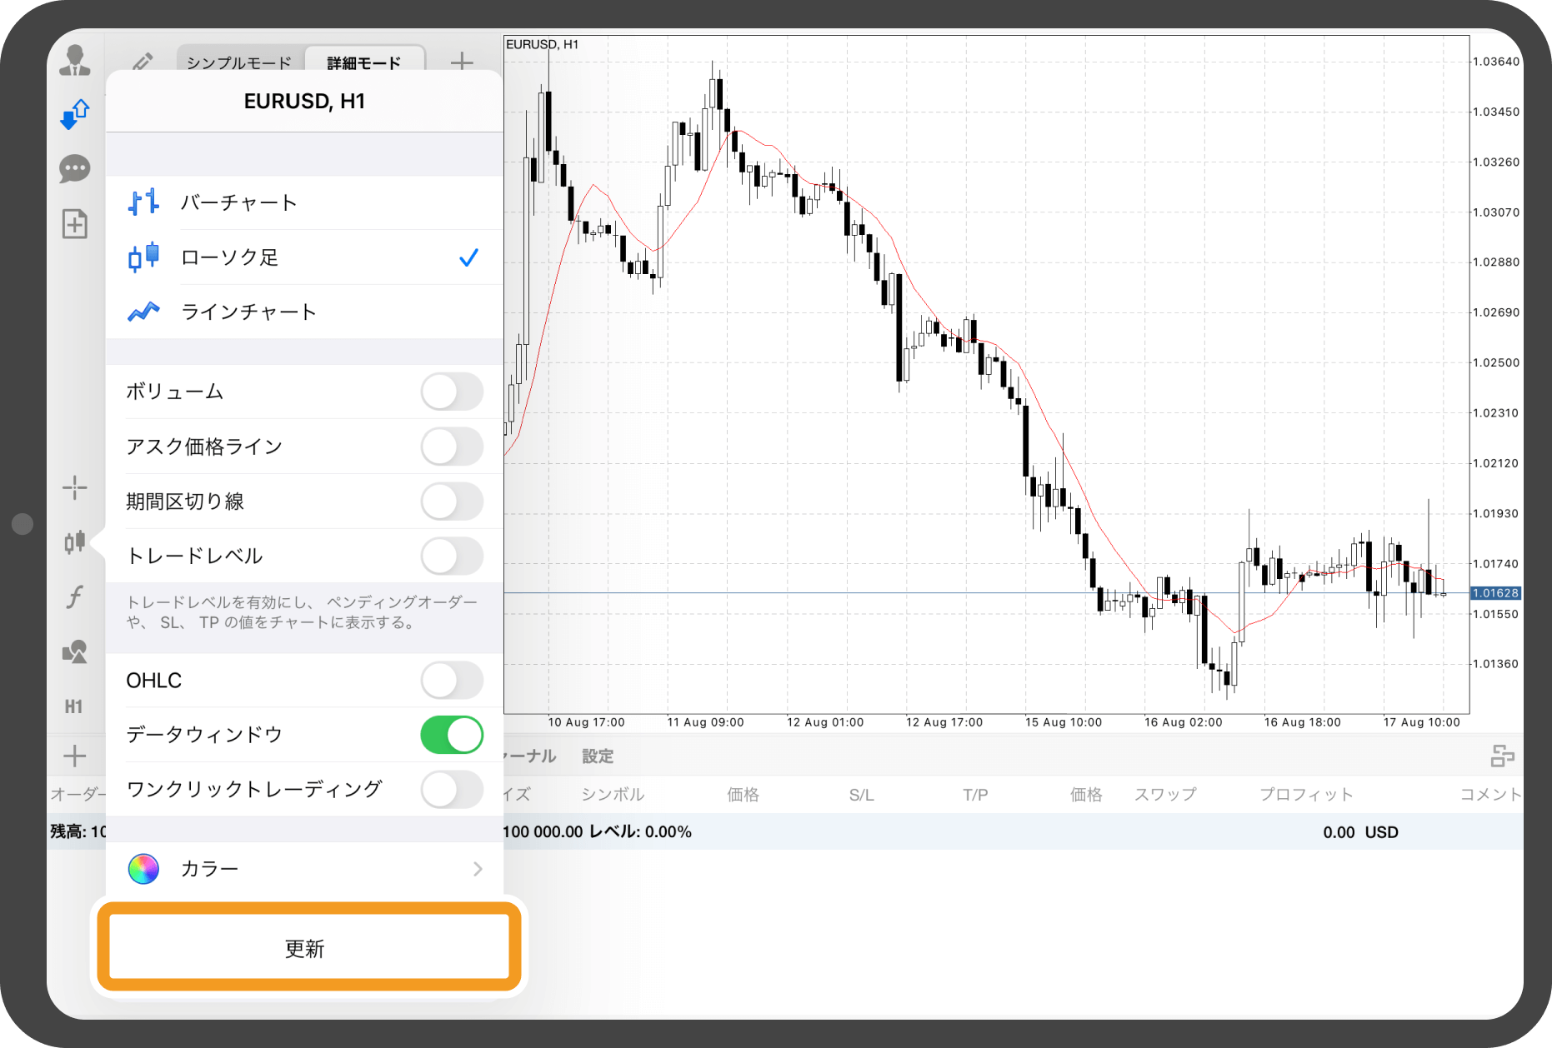1552x1048 pixels.
Task: Click the S/L column header
Action: 861,795
